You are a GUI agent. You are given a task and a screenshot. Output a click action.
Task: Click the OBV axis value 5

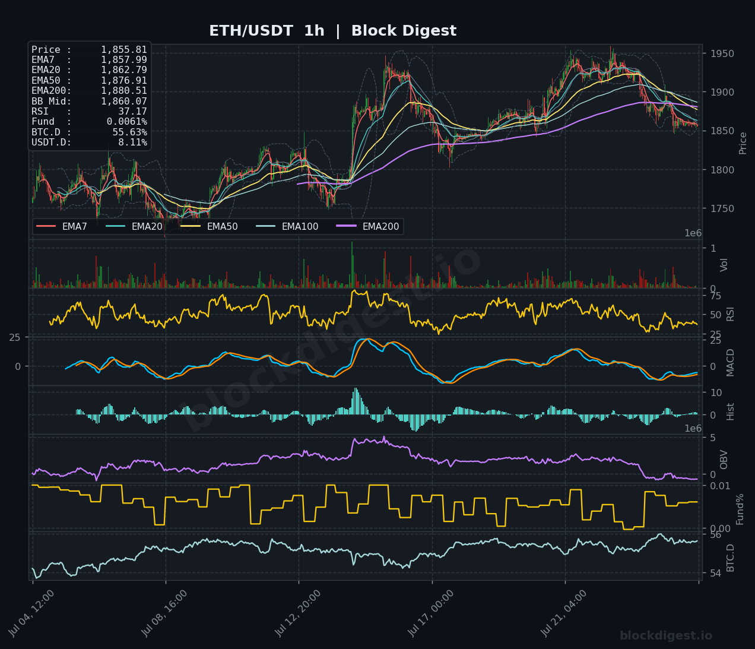click(x=713, y=438)
